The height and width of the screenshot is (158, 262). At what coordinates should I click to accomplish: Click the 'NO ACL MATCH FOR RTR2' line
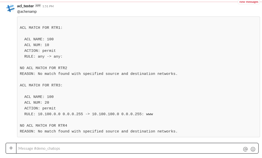click(x=43, y=68)
